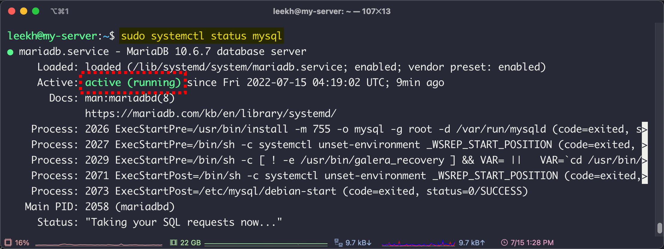
Task: Close the terminal window with the red button
Action: pos(12,11)
